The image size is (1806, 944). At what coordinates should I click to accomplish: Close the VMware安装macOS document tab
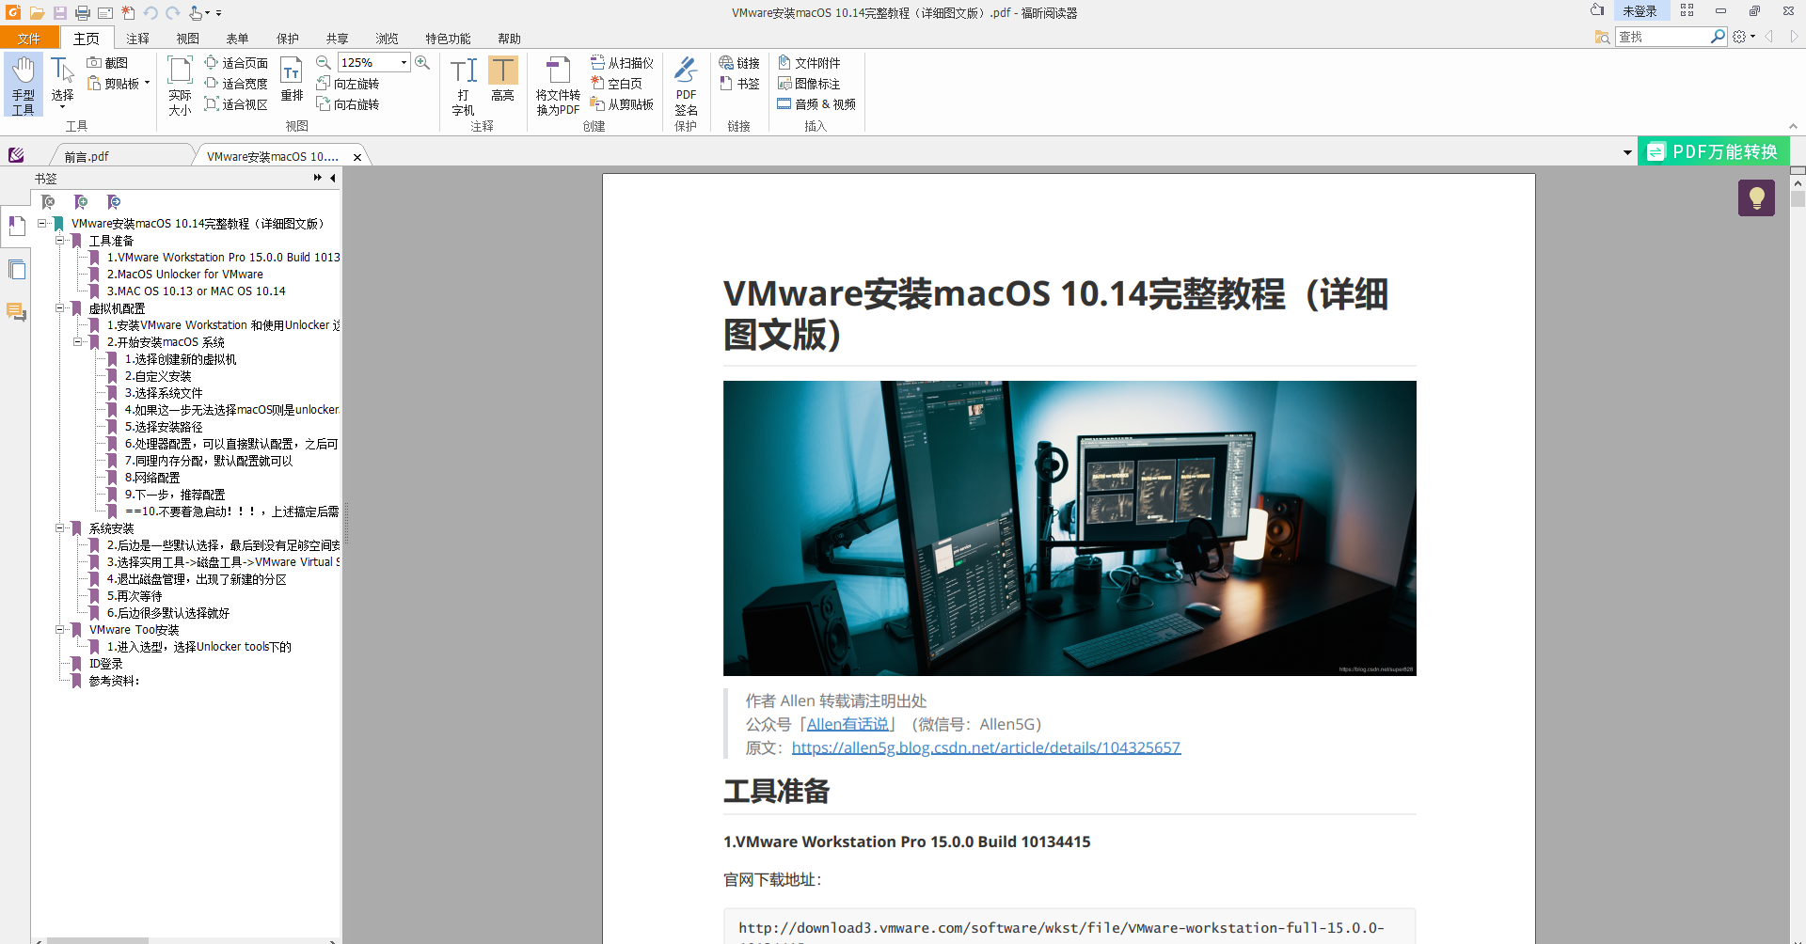[357, 157]
